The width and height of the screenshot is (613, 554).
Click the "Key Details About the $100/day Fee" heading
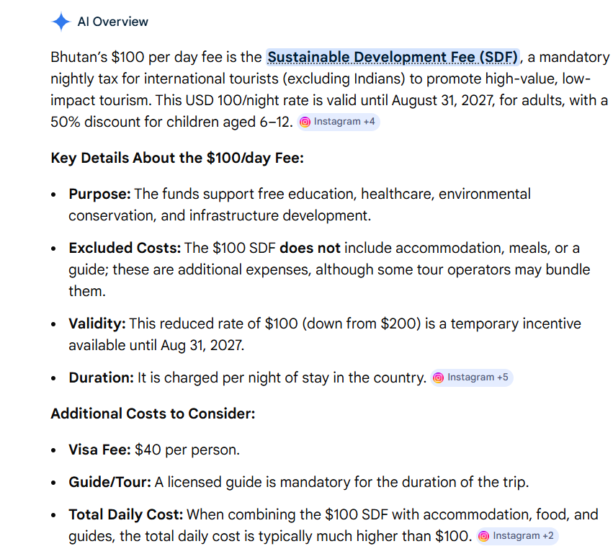point(177,158)
